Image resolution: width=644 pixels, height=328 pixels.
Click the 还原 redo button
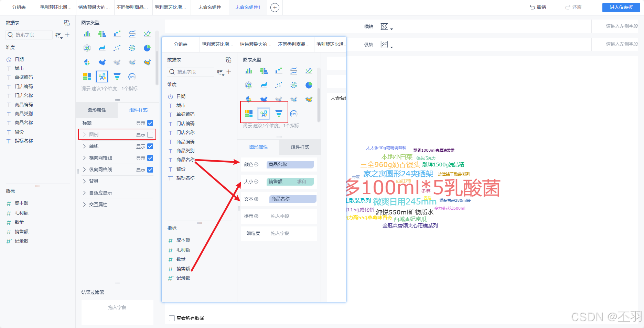[573, 7]
